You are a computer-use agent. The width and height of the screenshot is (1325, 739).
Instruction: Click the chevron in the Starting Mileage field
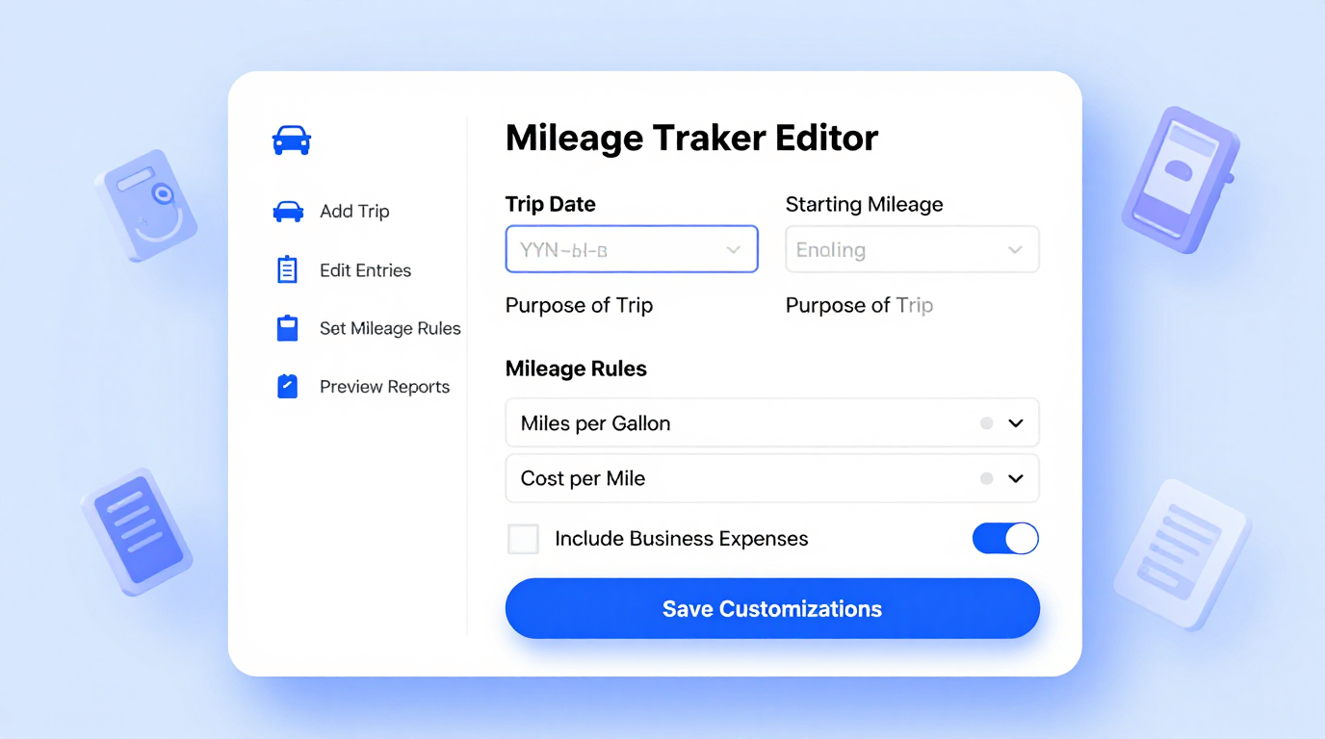pyautogui.click(x=1015, y=248)
